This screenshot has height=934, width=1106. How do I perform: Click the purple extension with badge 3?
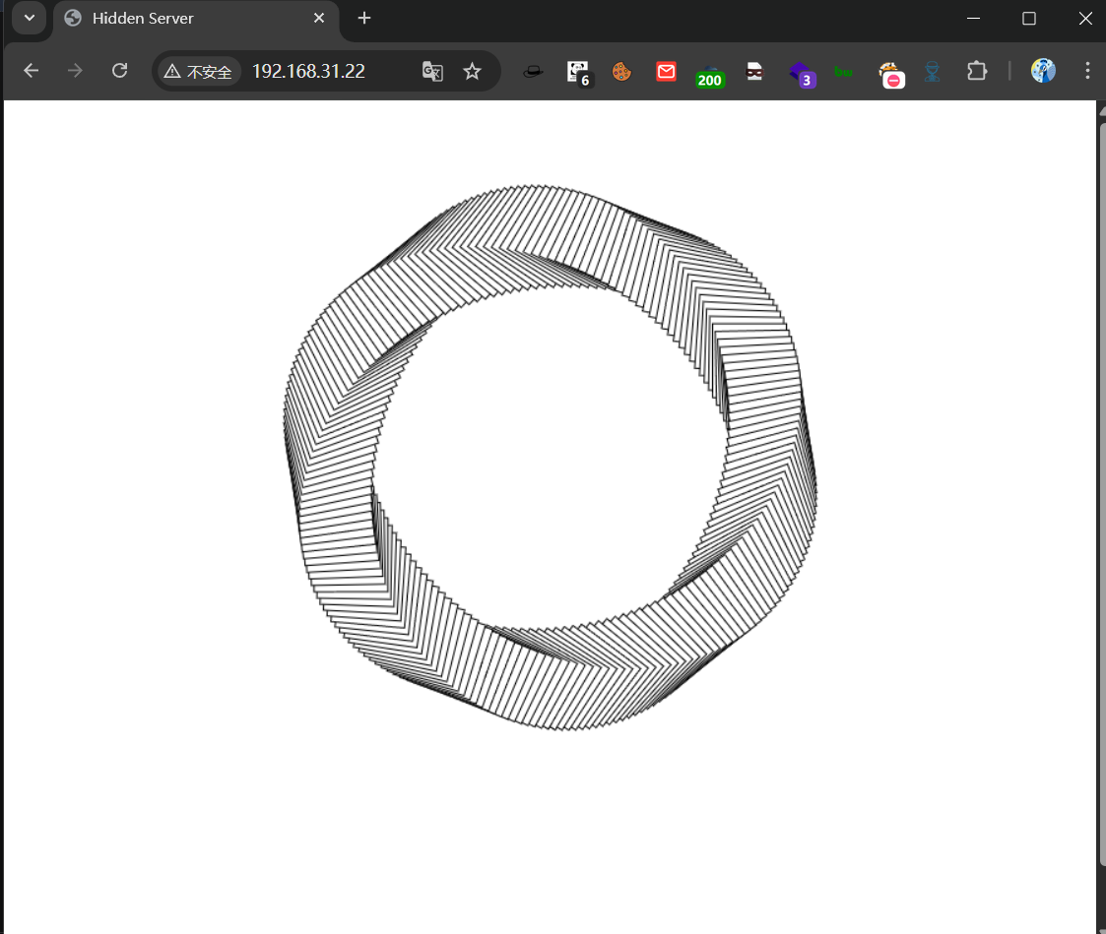[801, 73]
